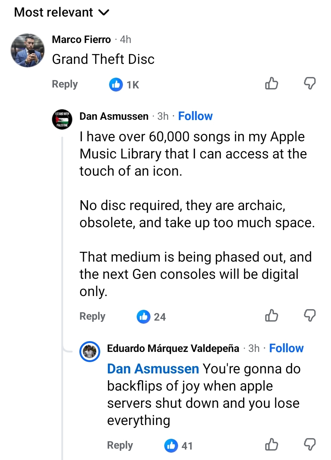
Task: Thumbs down Dan Asmussen's comment
Action: (310, 316)
